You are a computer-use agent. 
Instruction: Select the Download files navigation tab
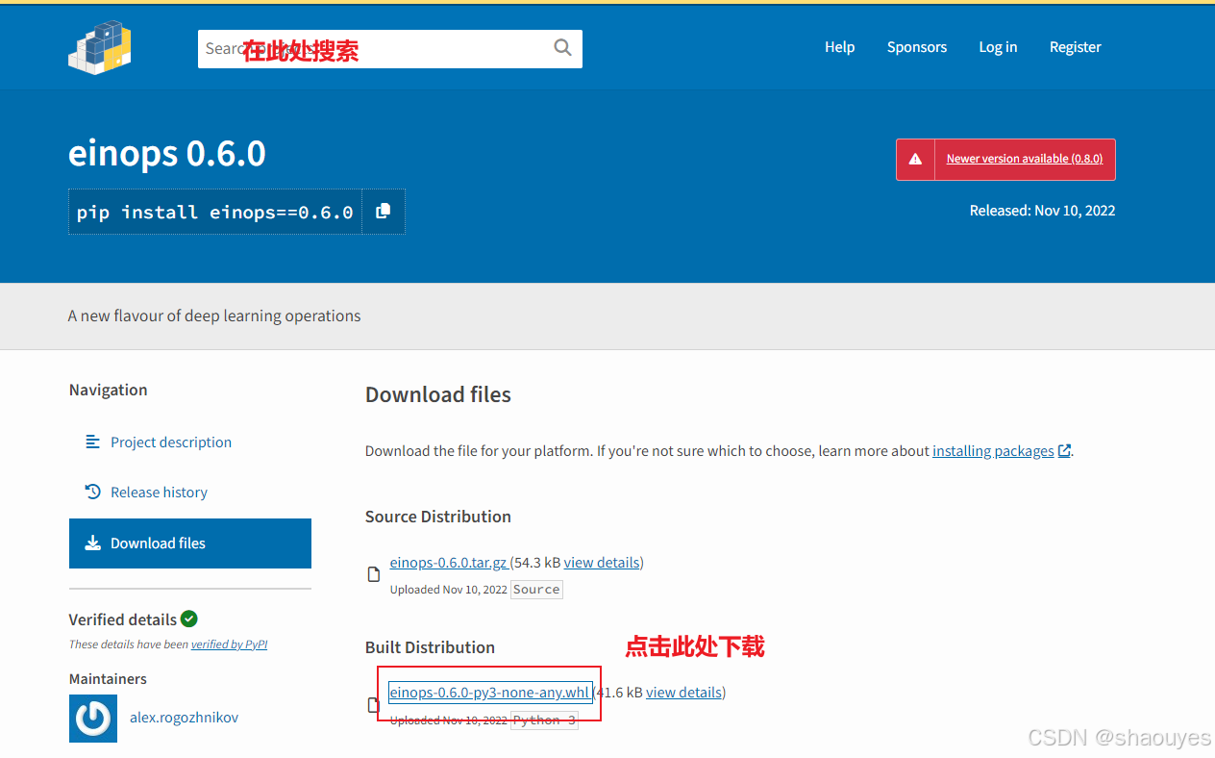(190, 543)
